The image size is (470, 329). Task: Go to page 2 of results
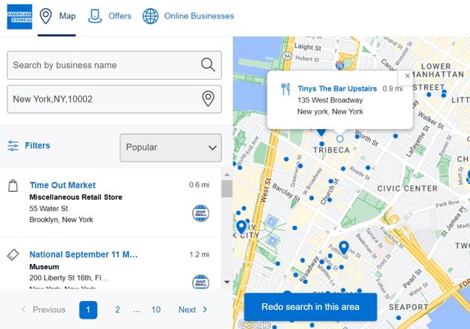[117, 310]
